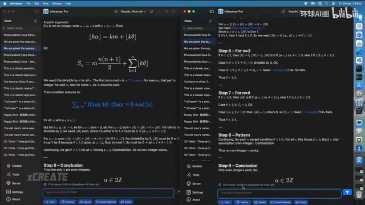Click prompt input field in right window
The width and height of the screenshot is (365, 205).
pyautogui.click(x=279, y=194)
